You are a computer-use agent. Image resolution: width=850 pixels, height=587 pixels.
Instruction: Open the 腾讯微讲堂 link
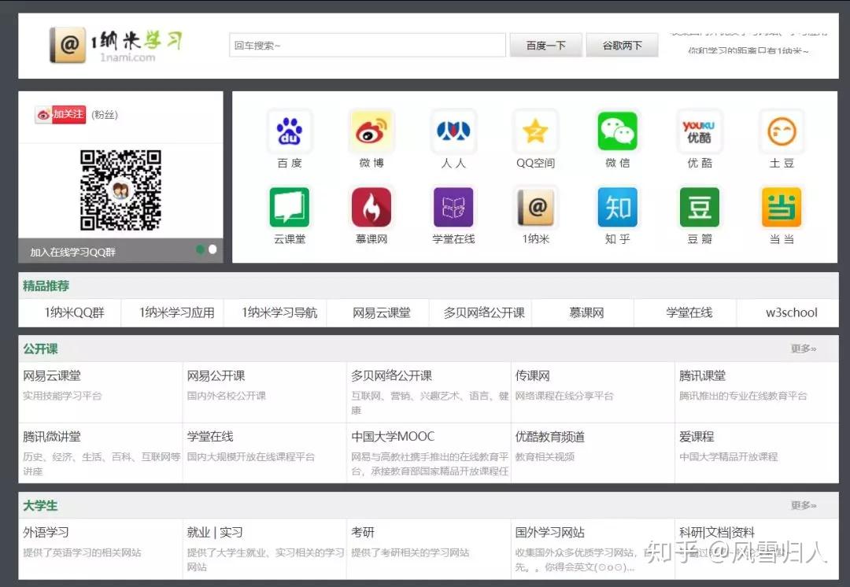pyautogui.click(x=52, y=437)
